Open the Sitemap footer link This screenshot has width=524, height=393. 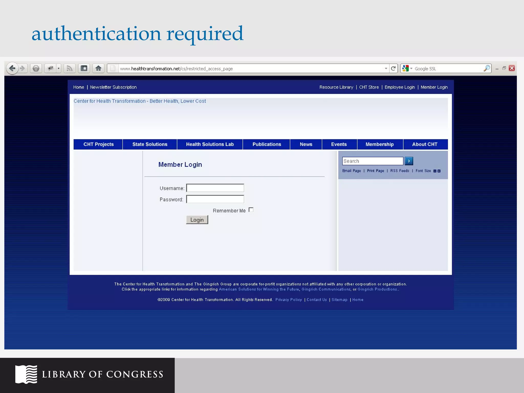click(x=340, y=300)
